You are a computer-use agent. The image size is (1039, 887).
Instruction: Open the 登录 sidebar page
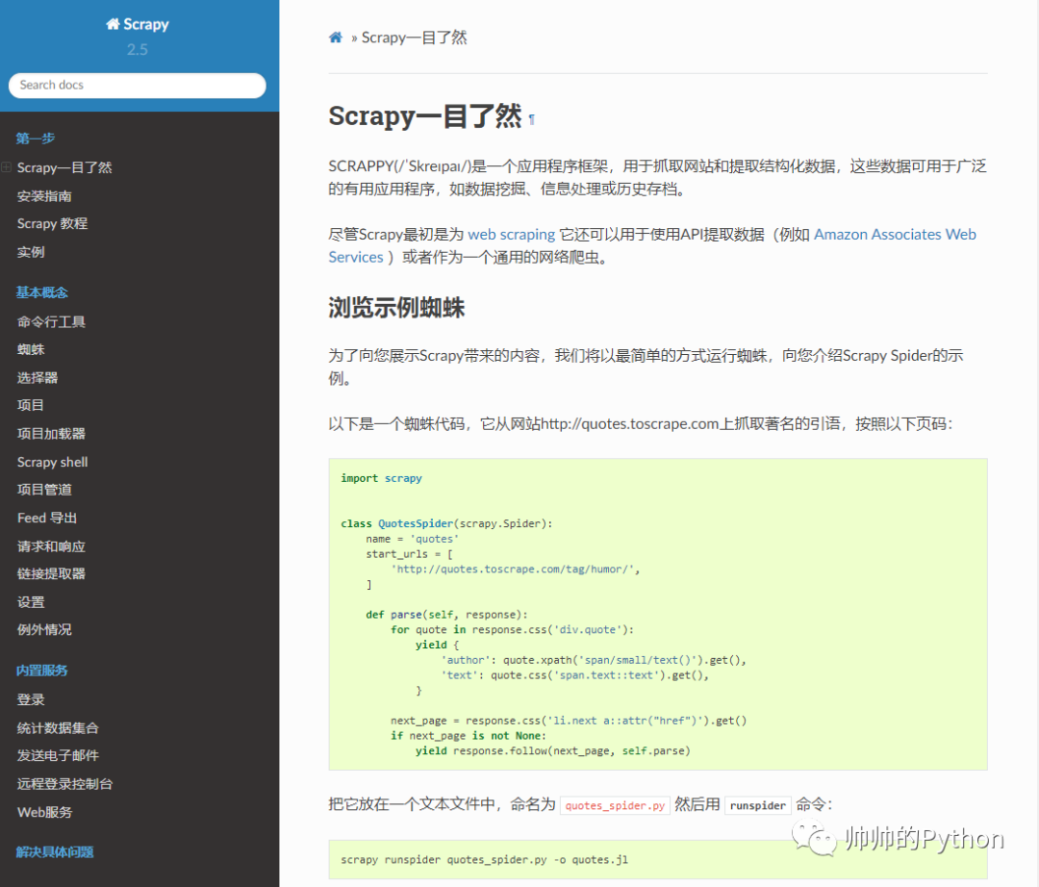click(31, 699)
